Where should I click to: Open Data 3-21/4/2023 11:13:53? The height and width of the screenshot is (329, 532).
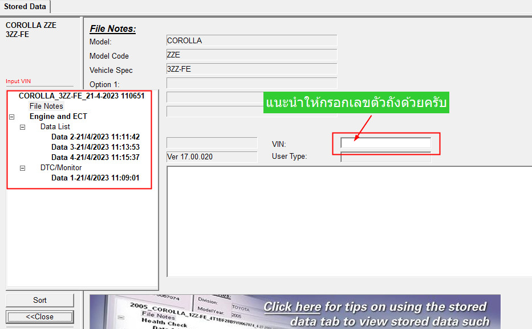(95, 147)
